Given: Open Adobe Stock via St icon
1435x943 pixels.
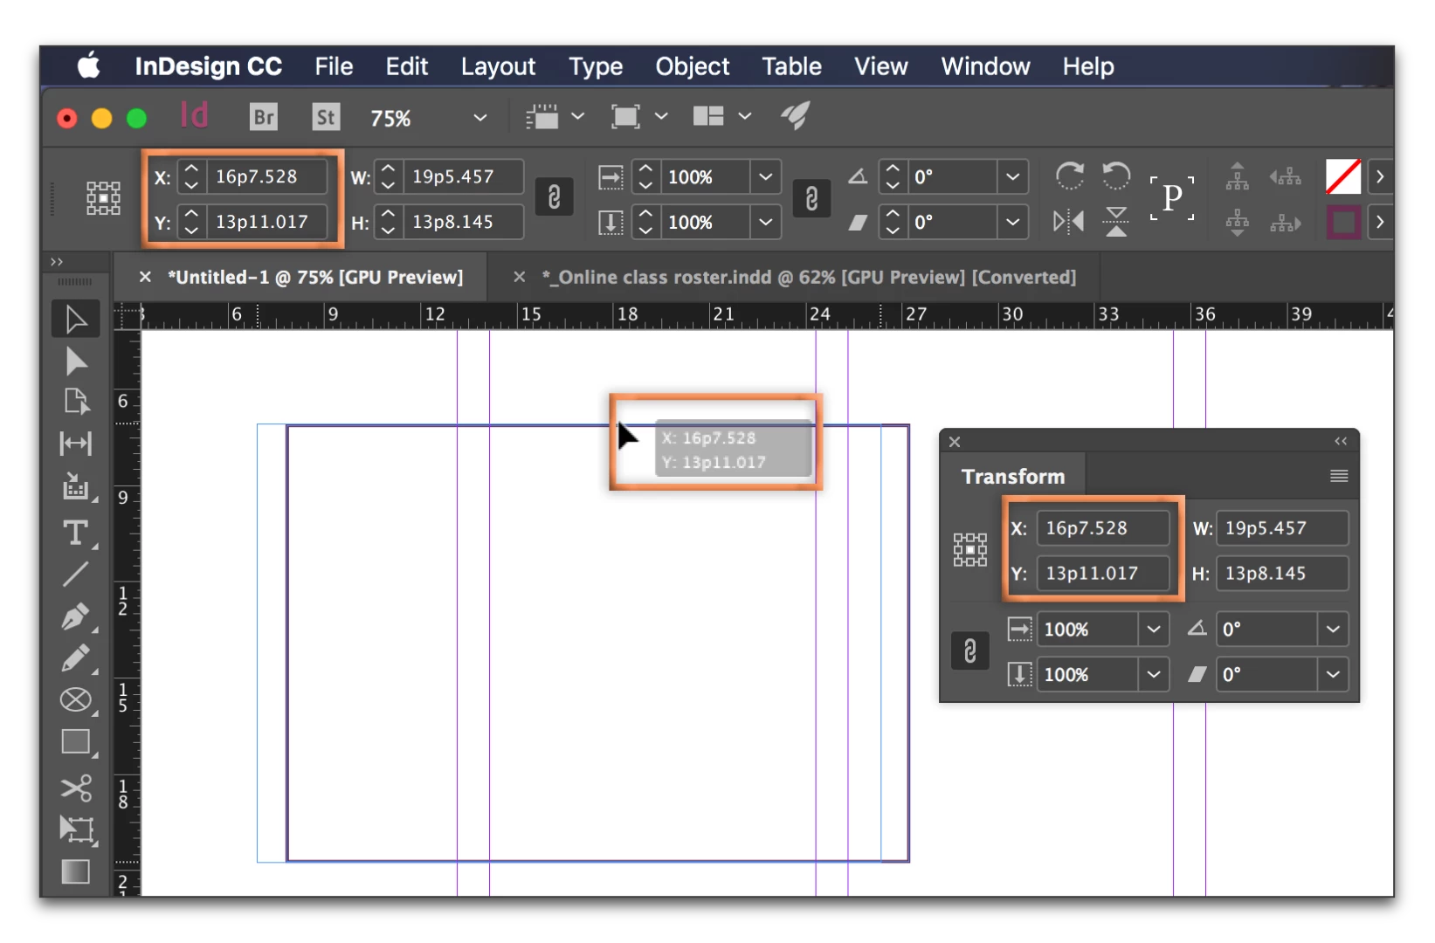Looking at the screenshot, I should pos(325,117).
